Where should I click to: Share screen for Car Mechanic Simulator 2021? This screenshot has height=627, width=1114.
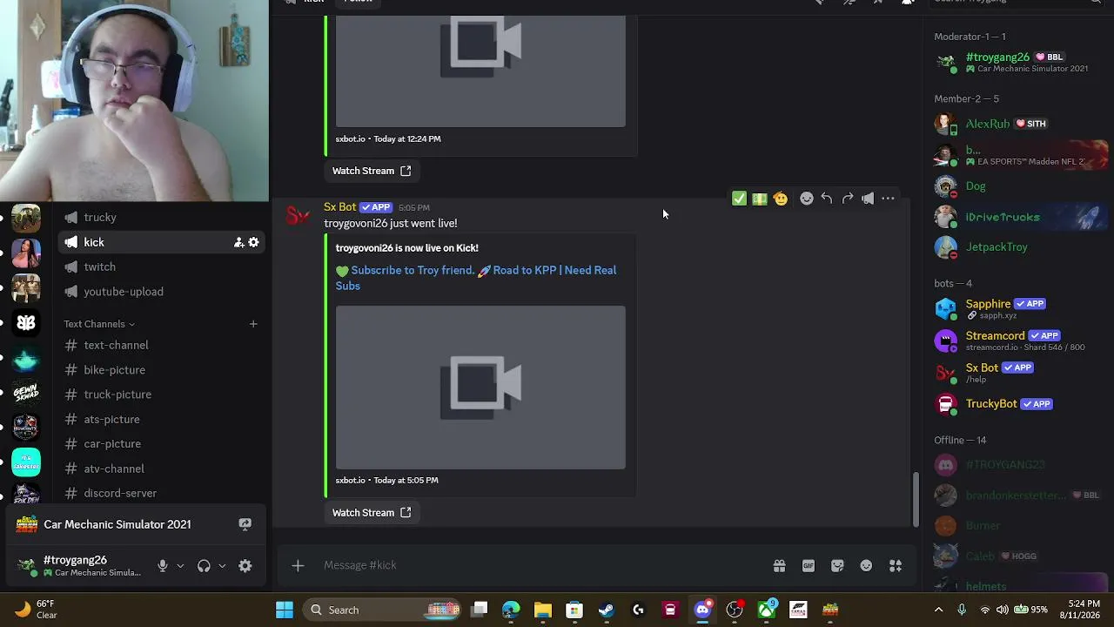point(245,524)
